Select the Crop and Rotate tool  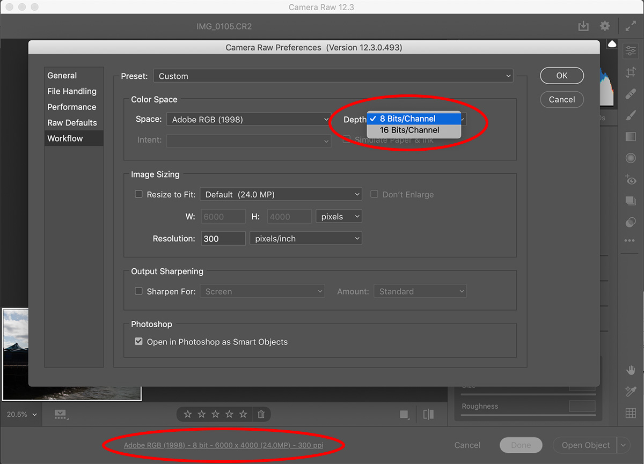[630, 72]
